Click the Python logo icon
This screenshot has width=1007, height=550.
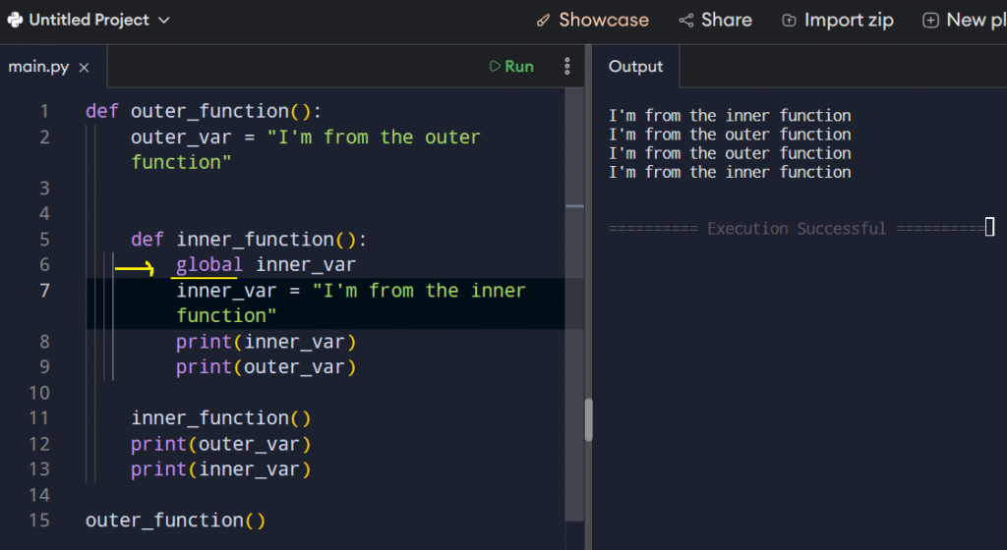15,20
